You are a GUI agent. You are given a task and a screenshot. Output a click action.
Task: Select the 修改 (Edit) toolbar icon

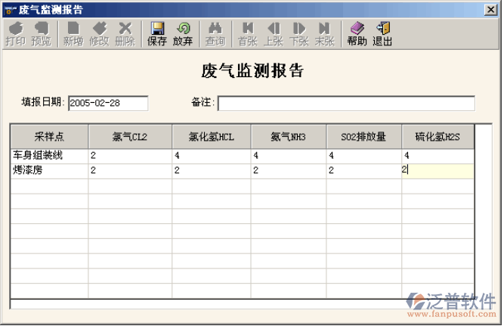click(x=99, y=34)
